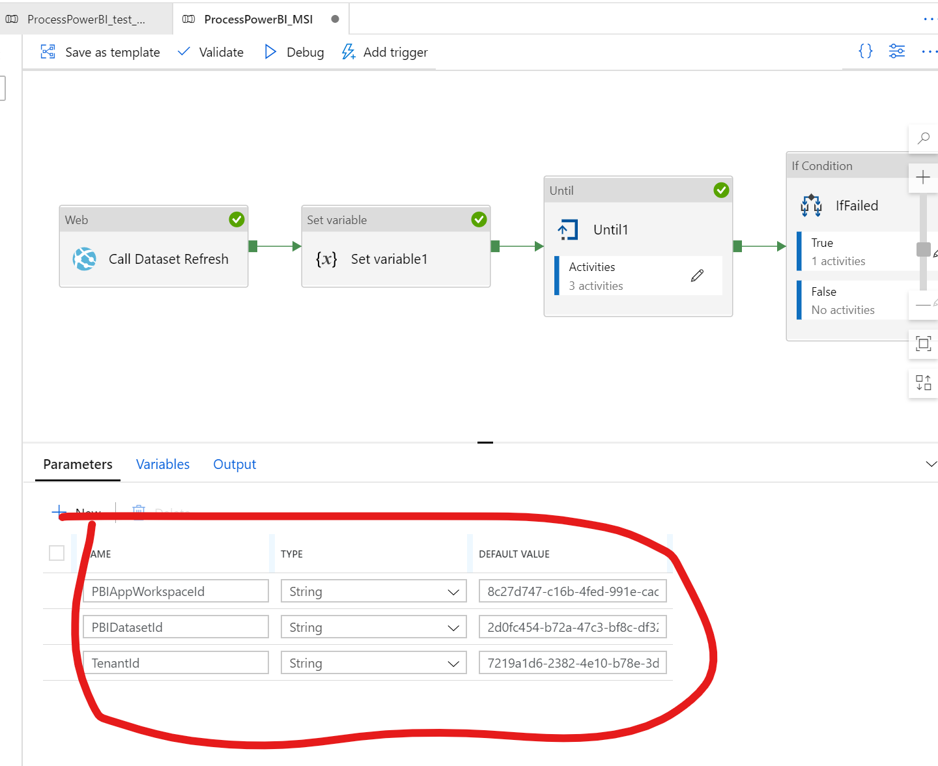938x766 pixels.
Task: Click the DEFAULT VALUE column header
Action: [514, 554]
